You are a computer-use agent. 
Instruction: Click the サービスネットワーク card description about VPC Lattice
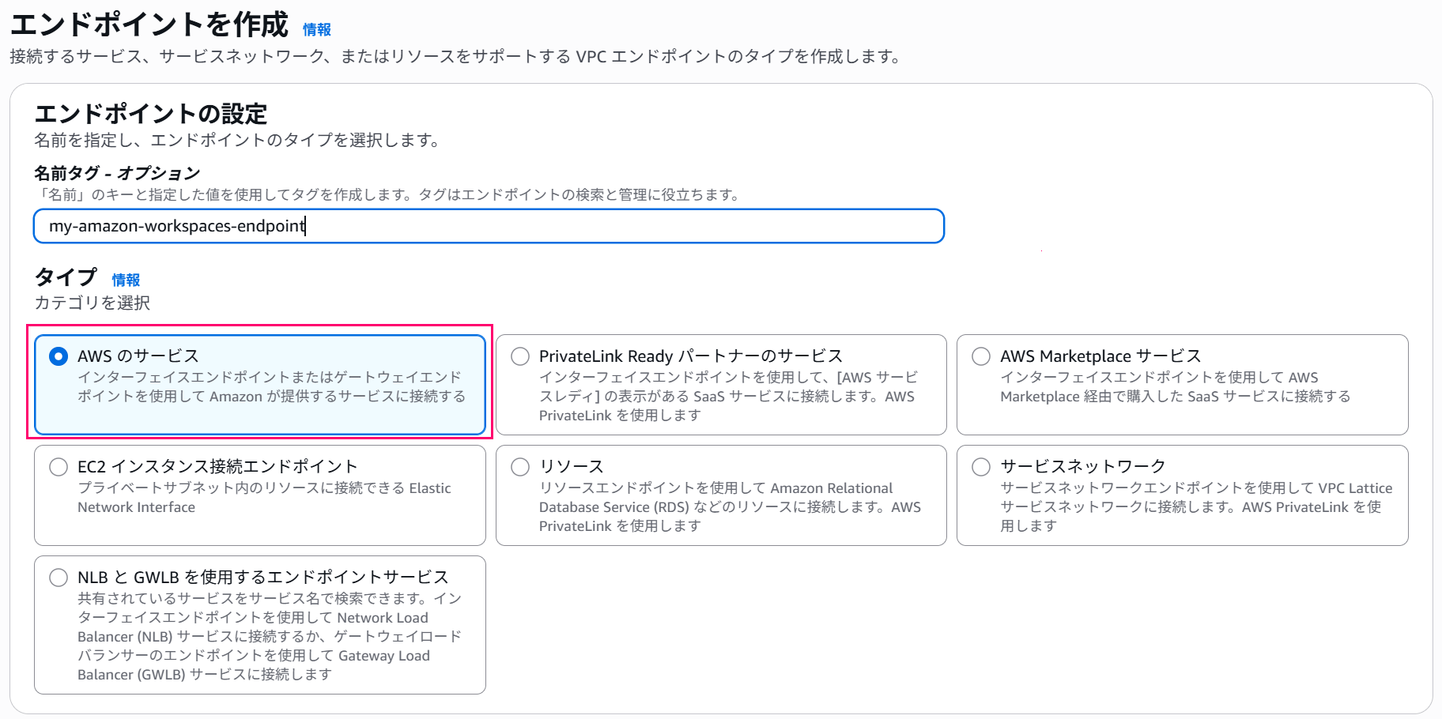[1196, 507]
